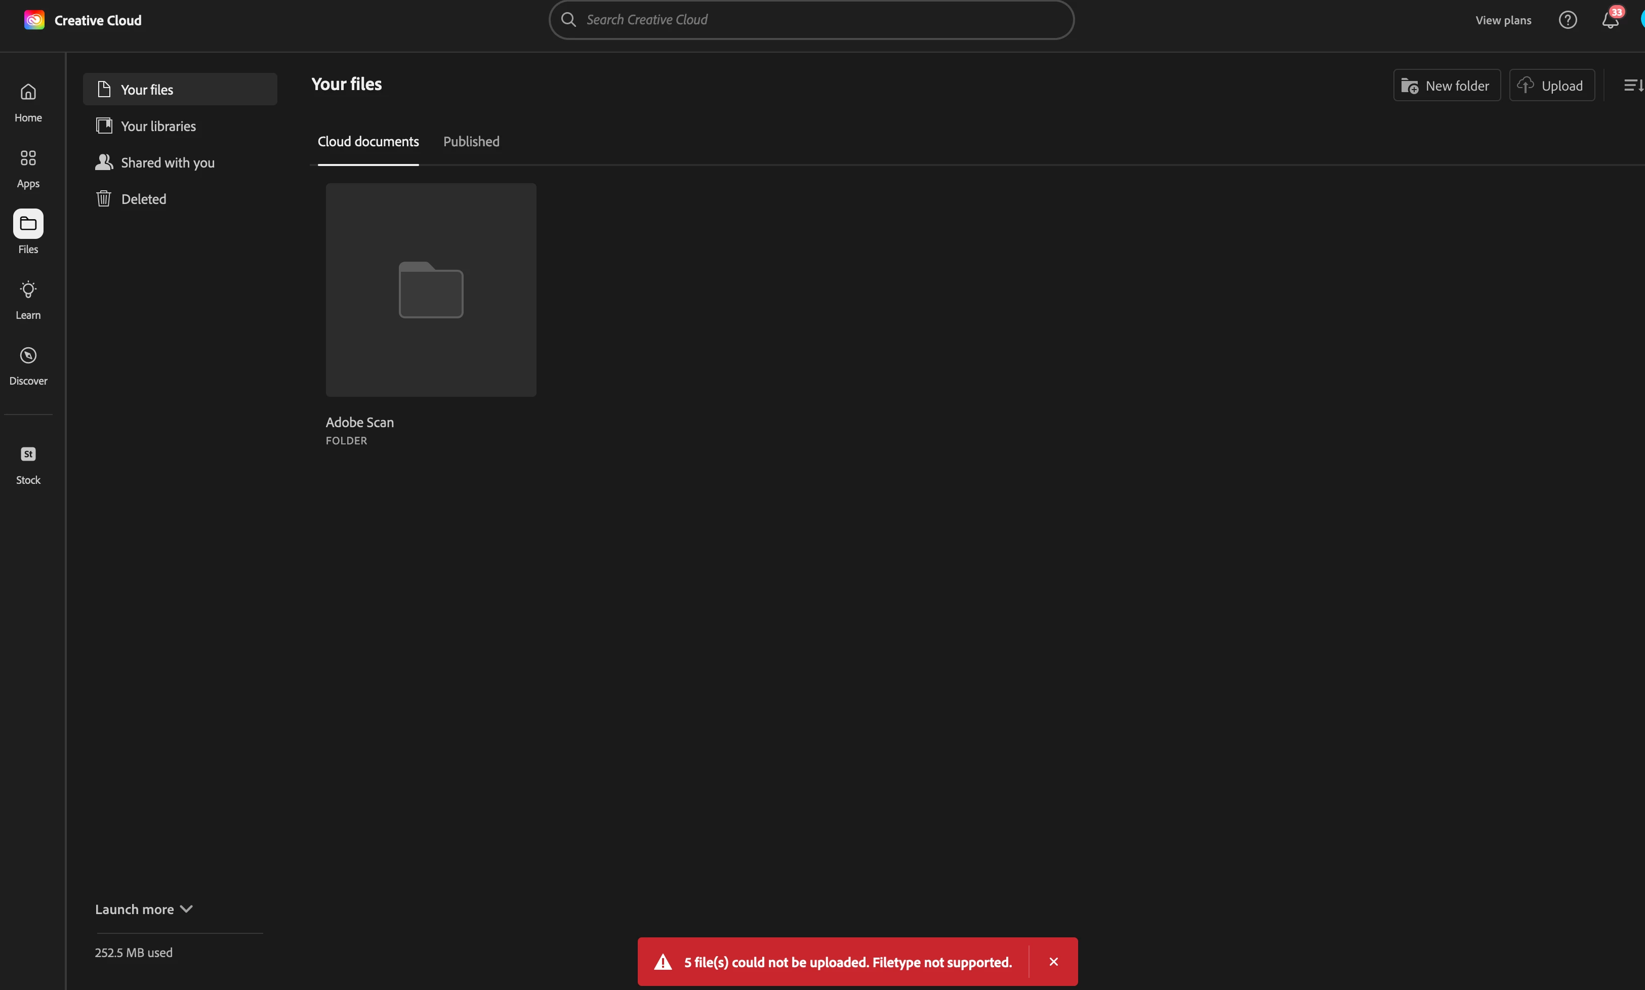1645x990 pixels.
Task: Dismiss the upload error notification
Action: pos(1053,961)
